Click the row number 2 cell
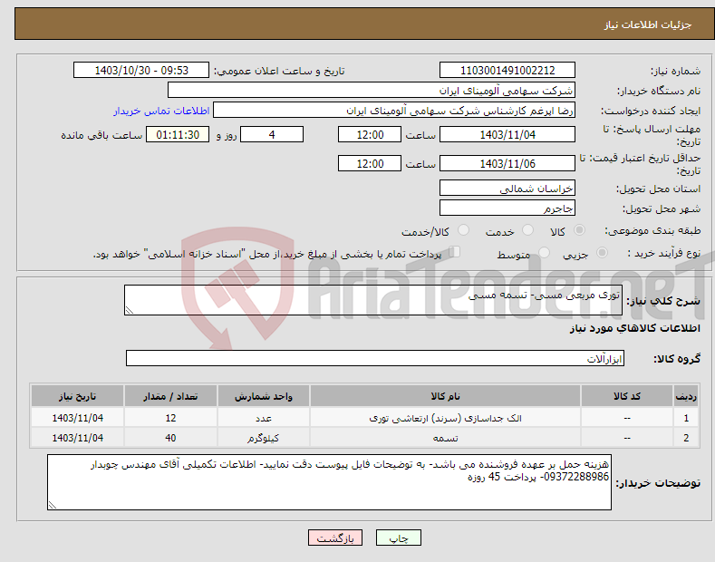Image resolution: width=715 pixels, height=562 pixels. point(686,438)
